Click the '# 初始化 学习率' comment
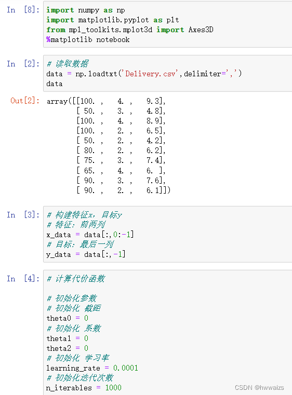Viewport: 292px width, 395px height. coord(78,358)
